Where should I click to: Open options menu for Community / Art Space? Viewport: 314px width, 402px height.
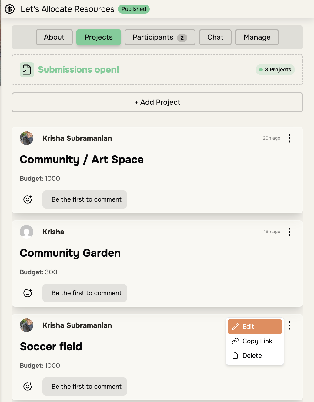(x=289, y=138)
